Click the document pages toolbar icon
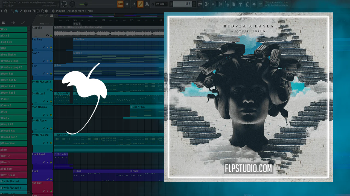 234,4
